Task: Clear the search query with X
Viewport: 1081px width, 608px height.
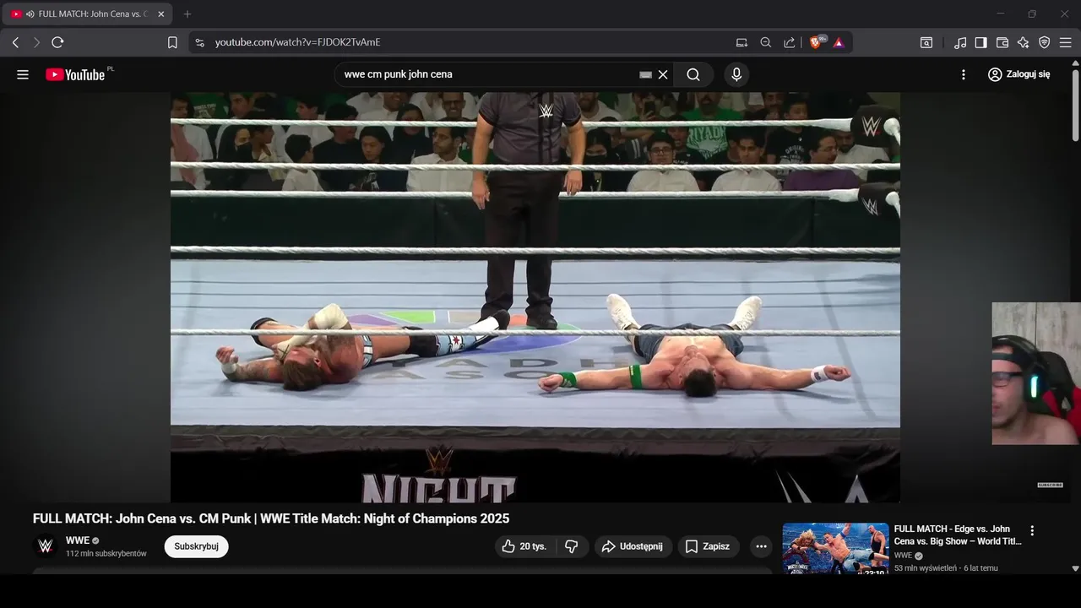Action: pos(663,74)
